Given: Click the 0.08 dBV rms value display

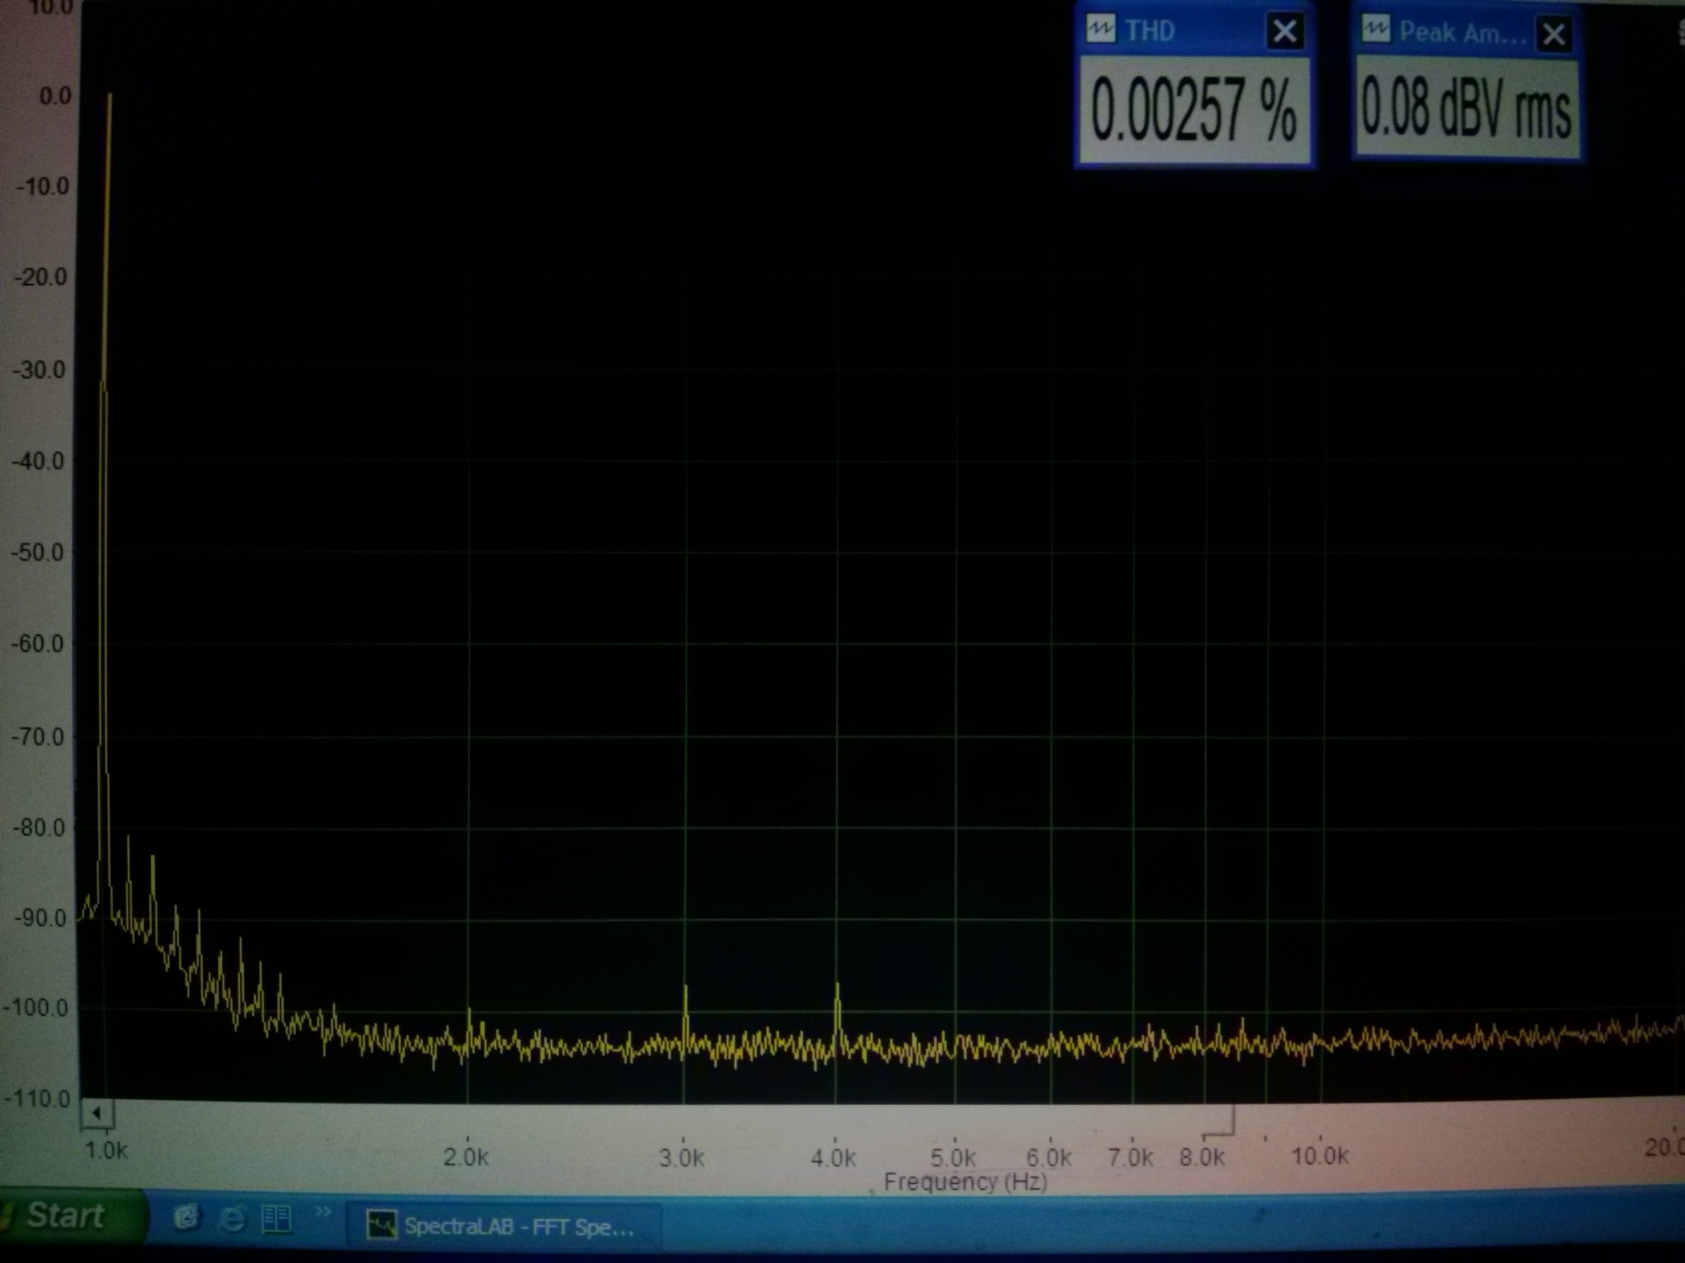Looking at the screenshot, I should point(1466,108).
